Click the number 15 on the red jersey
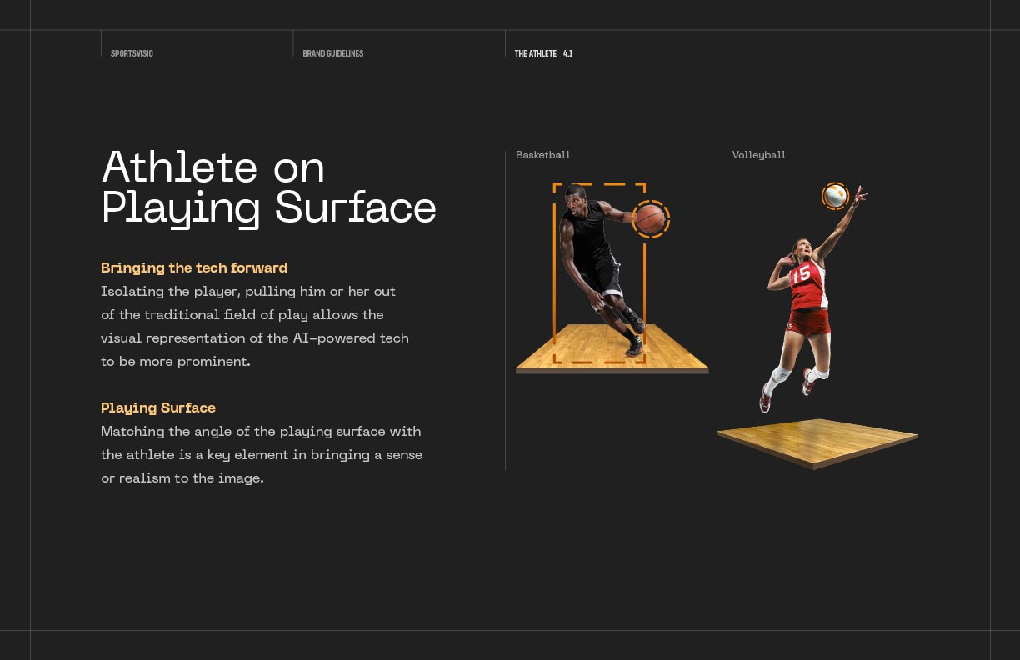Viewport: 1020px width, 660px height. (x=801, y=274)
